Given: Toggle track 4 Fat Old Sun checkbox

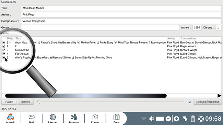Looking at the screenshot, I should coord(4,54).
